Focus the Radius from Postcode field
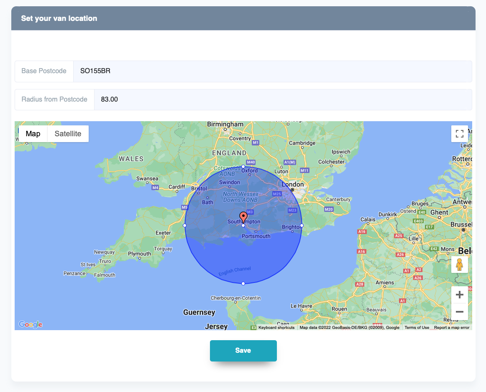Image resolution: width=486 pixels, height=392 pixels. (x=282, y=100)
